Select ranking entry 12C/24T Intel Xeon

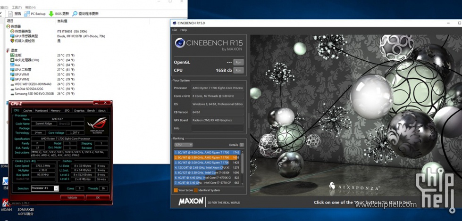(x=207, y=167)
